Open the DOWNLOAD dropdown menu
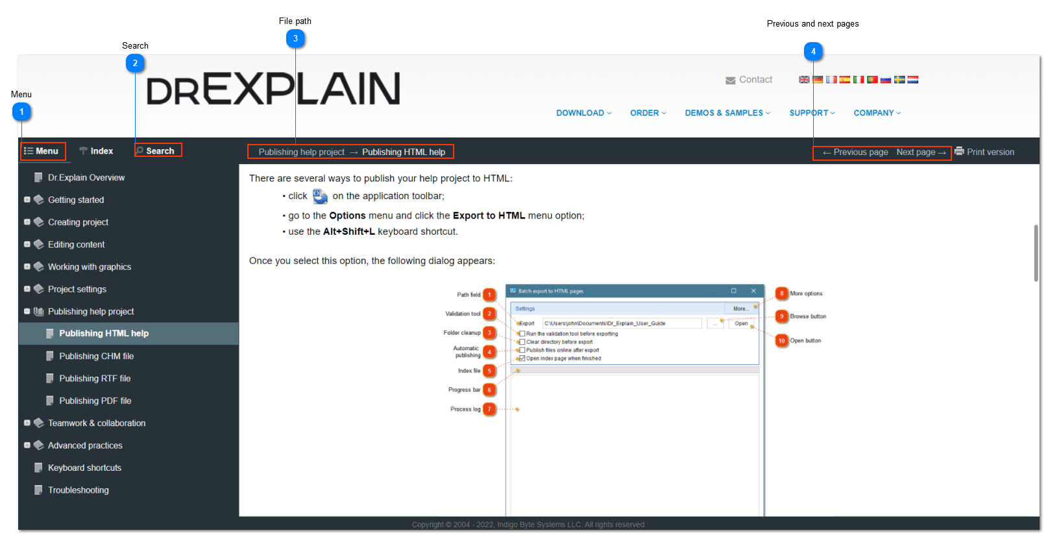Screen dimensions: 1050x546 583,113
